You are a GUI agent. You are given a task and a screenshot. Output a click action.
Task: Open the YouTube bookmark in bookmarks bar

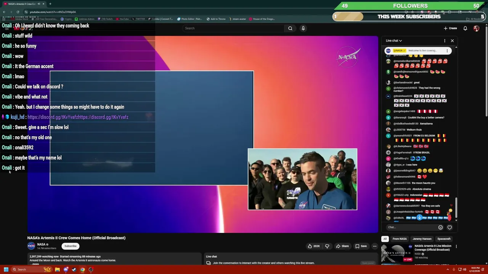tap(122, 19)
